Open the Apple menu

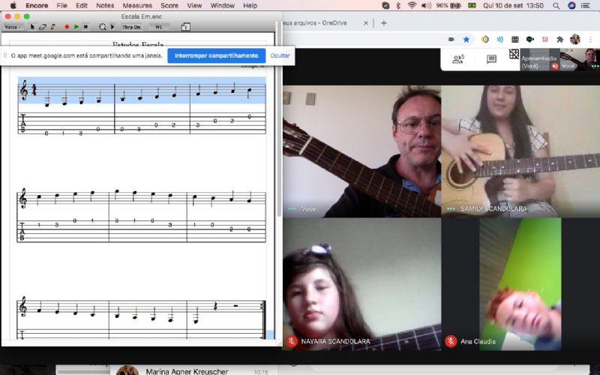point(13,5)
